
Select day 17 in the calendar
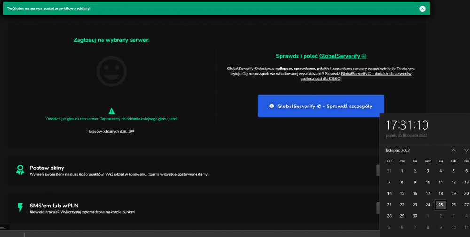coord(428,194)
